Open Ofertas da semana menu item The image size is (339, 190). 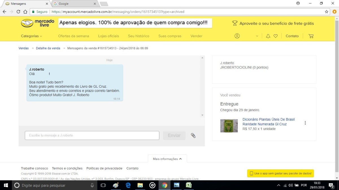[x=73, y=36]
